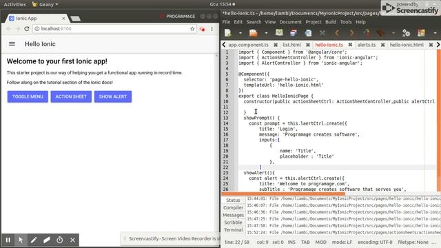The width and height of the screenshot is (441, 248).
Task: Click the red Screencastify extension icon
Action: tap(202, 29)
